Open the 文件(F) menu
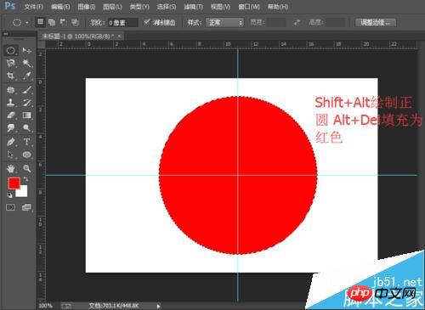The width and height of the screenshot is (425, 310). (x=34, y=7)
